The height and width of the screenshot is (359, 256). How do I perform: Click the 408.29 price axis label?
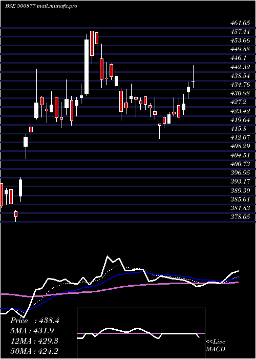(x=240, y=146)
